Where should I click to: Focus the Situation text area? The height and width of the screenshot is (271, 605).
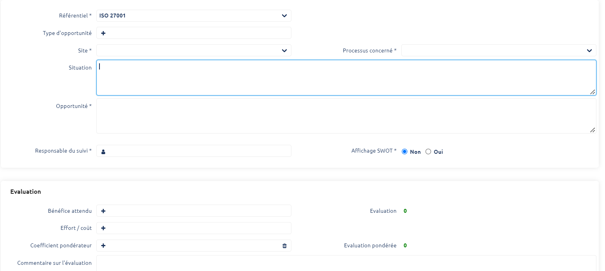click(346, 78)
